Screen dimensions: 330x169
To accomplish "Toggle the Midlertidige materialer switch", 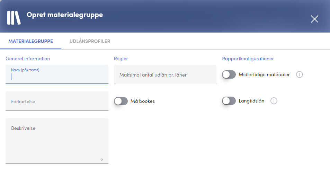I will [x=229, y=74].
